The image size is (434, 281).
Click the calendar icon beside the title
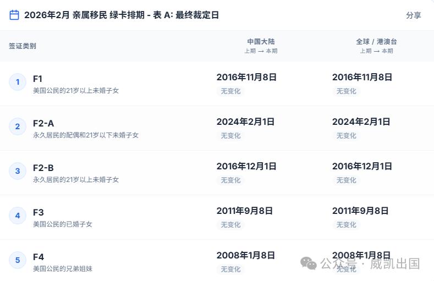(14, 15)
